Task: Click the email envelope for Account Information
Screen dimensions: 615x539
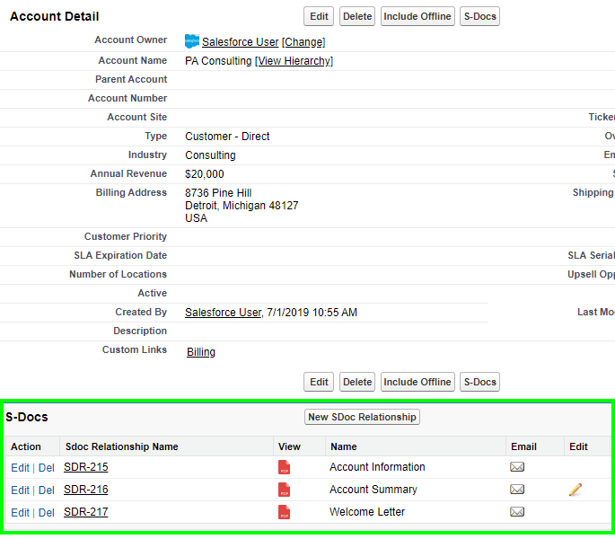Action: coord(517,467)
